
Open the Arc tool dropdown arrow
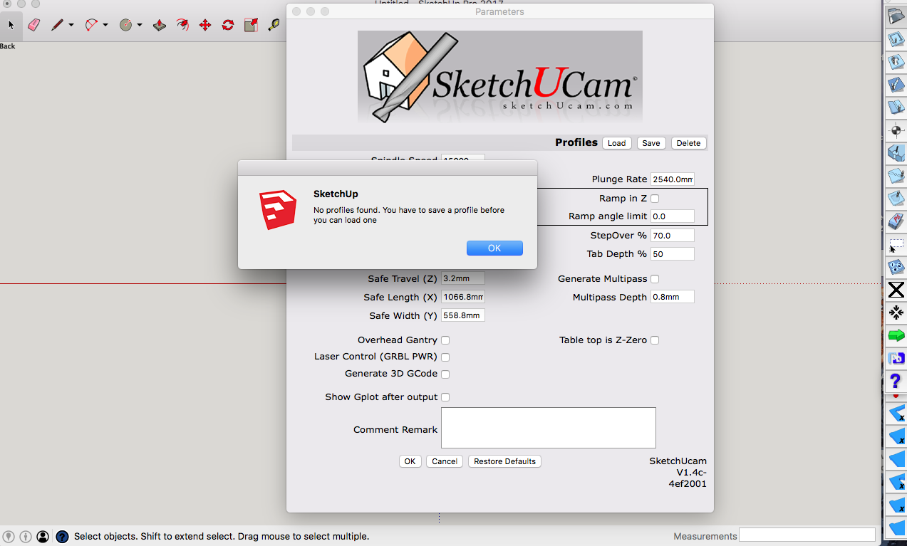click(105, 25)
